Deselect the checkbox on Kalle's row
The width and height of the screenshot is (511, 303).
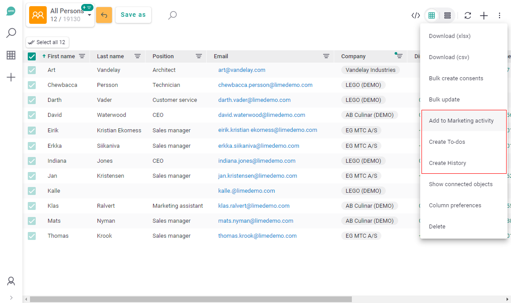[x=32, y=191]
